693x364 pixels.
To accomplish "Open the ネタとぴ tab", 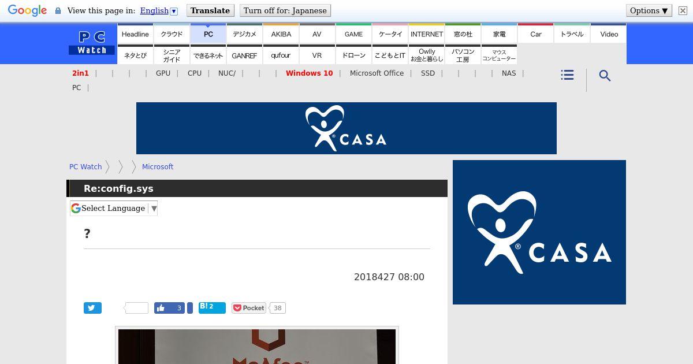I will (x=135, y=55).
